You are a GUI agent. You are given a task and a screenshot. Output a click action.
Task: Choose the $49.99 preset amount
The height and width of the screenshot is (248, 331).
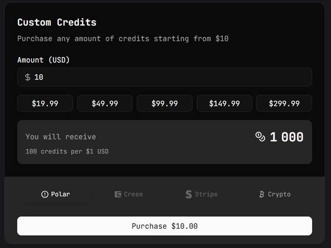coord(105,104)
